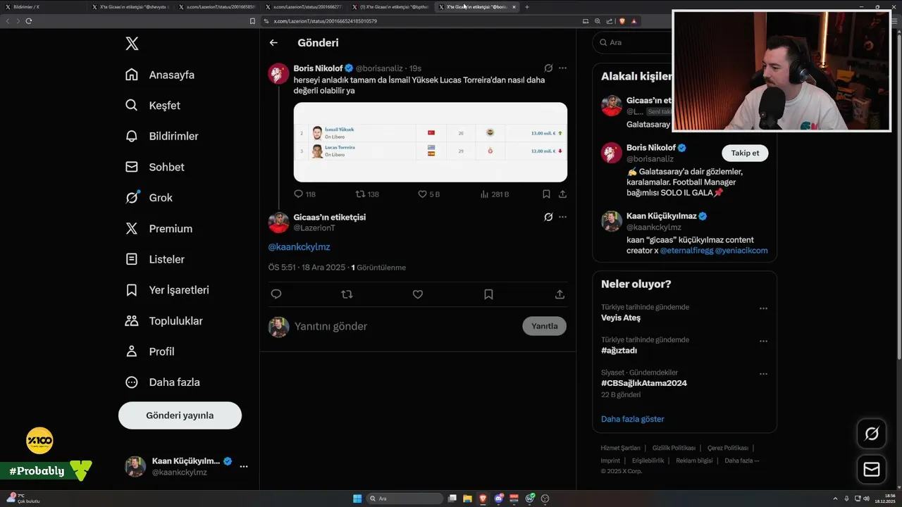Click Grok icon on Boris Nikolof's post
The image size is (902, 507).
pos(548,68)
